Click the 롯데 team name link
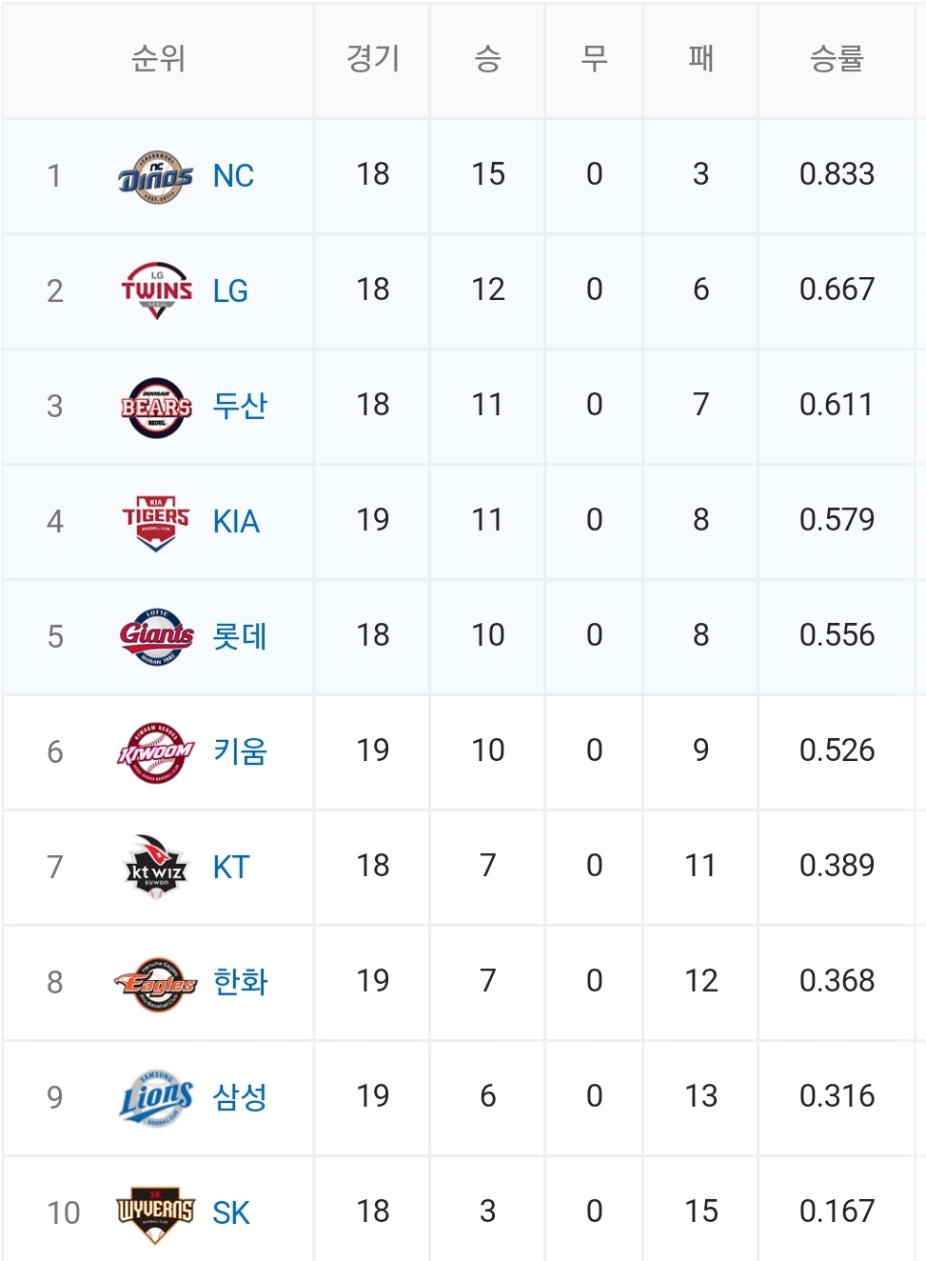 (240, 636)
